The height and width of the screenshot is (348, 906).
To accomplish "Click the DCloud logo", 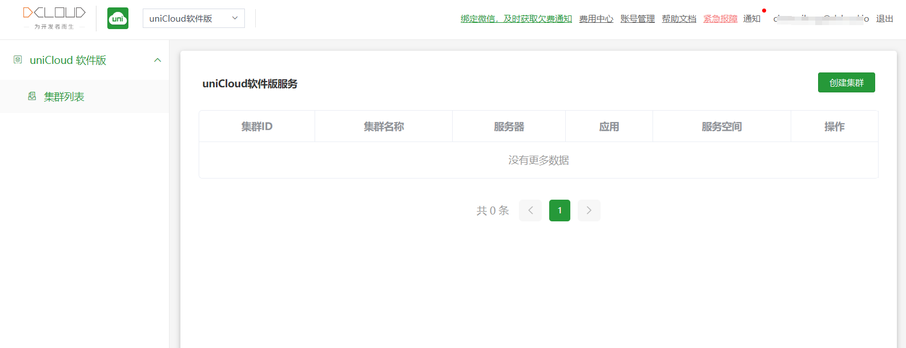I will tap(54, 18).
